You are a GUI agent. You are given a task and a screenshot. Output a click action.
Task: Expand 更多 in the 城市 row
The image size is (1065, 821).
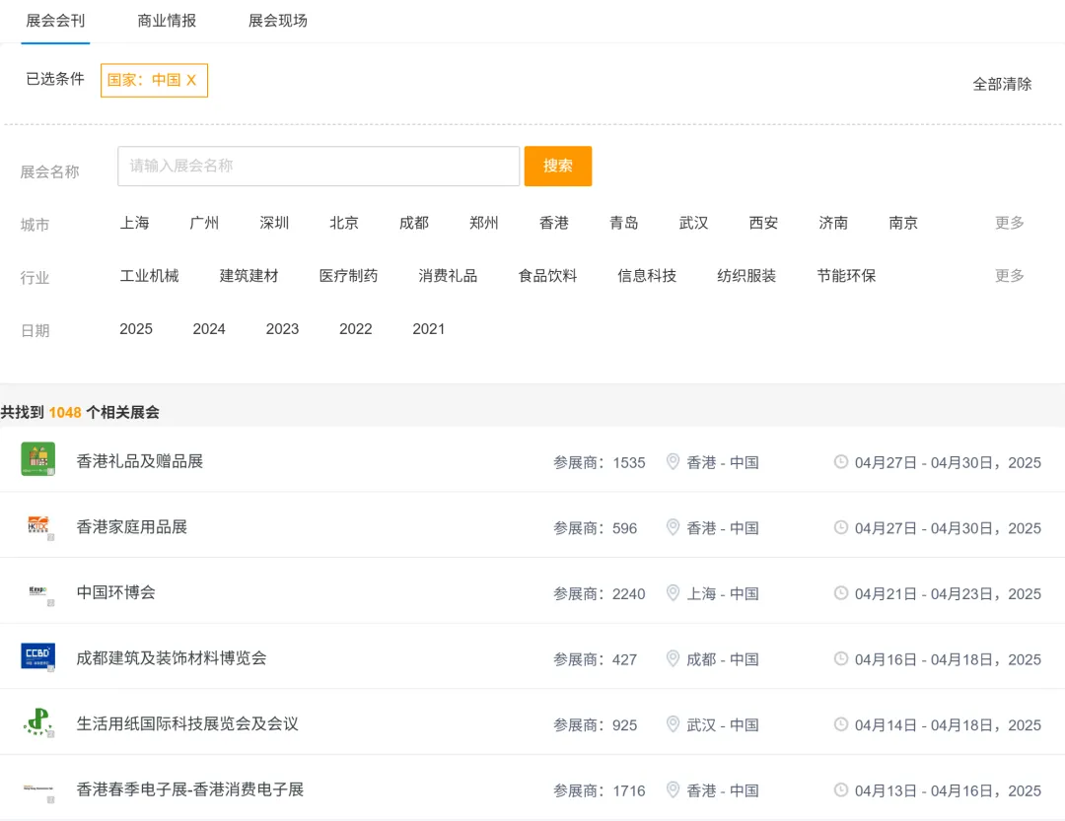[x=1010, y=223]
